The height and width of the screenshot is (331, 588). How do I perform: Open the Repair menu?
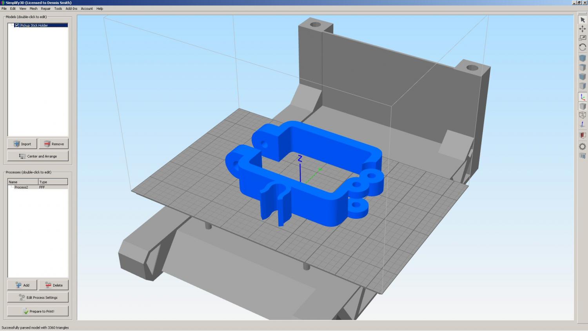pyautogui.click(x=46, y=9)
